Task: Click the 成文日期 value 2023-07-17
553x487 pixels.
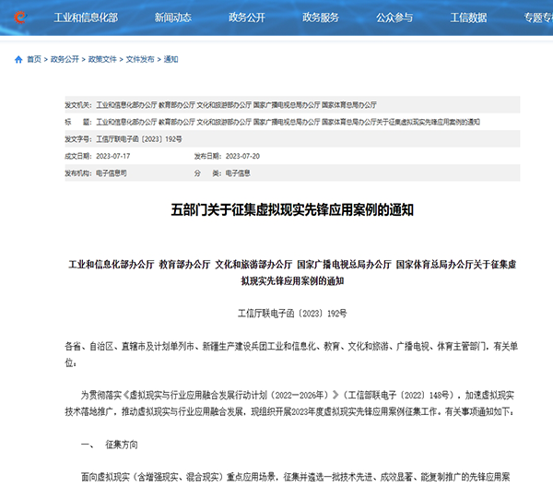Action: click(x=115, y=155)
